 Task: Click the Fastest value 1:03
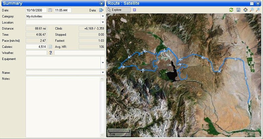[x=92, y=41]
